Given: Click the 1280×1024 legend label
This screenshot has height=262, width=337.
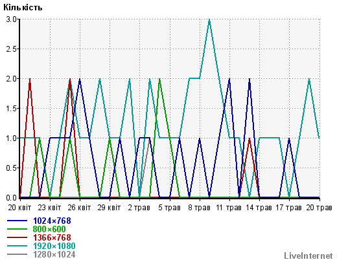Looking at the screenshot, I should pyautogui.click(x=54, y=254).
